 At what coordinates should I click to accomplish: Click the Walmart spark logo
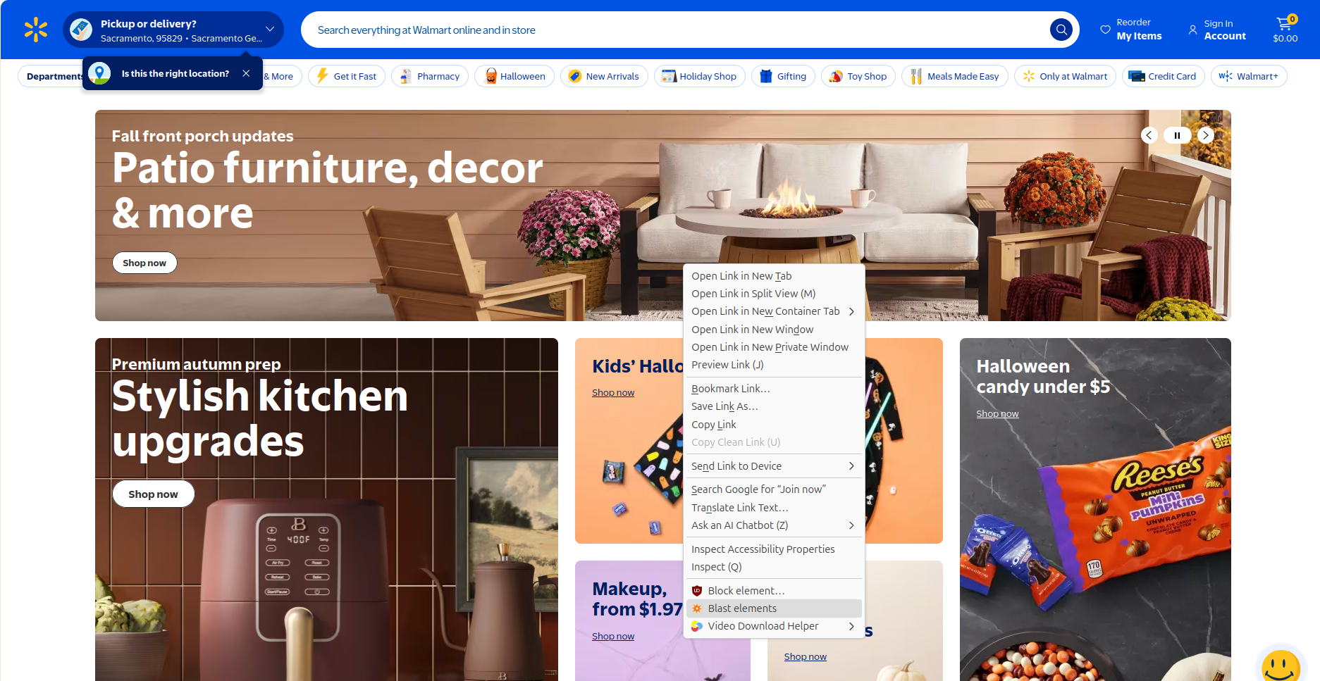[x=36, y=30]
